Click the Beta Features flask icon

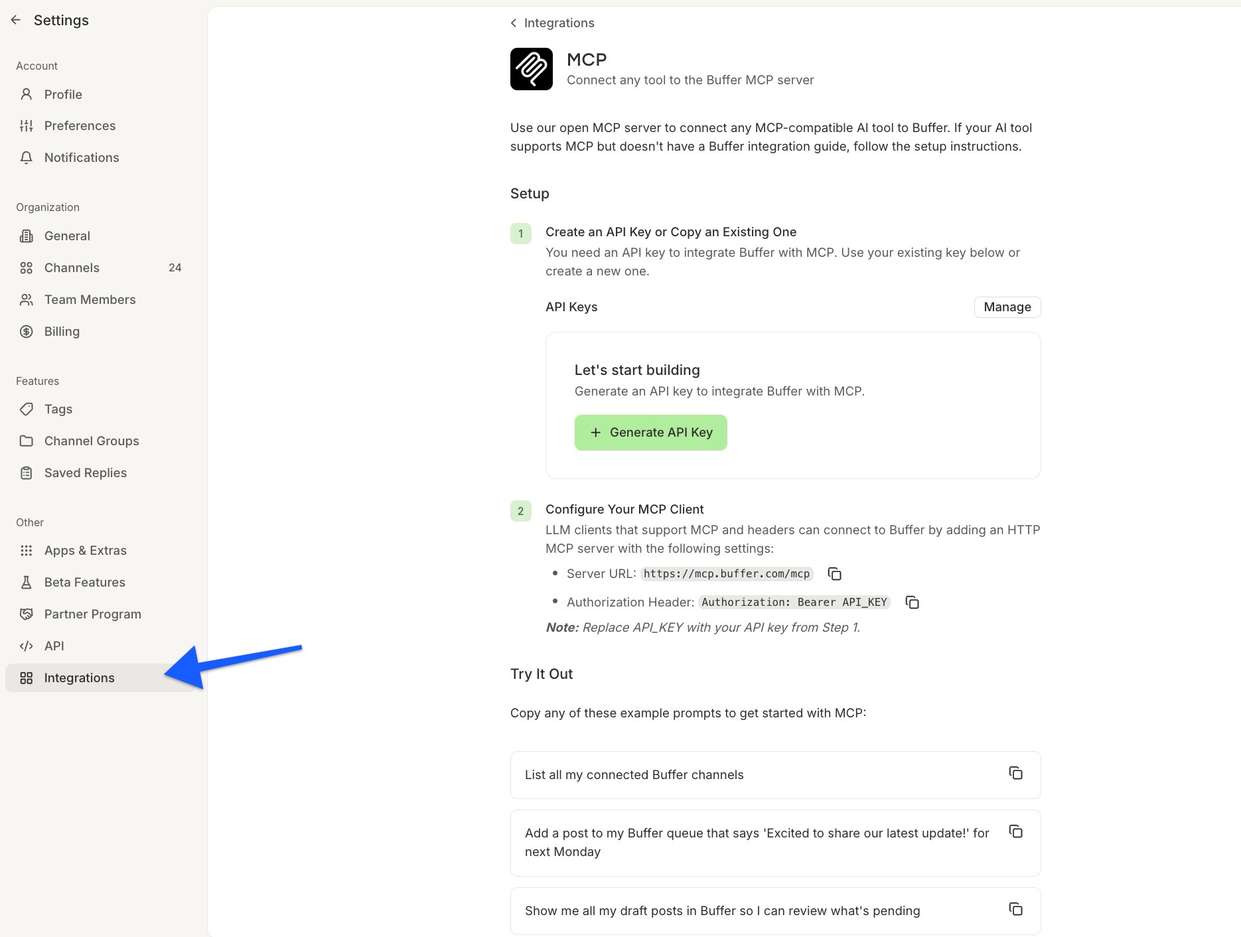[x=27, y=582]
